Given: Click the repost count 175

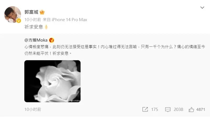Looking at the screenshot, I should [x=155, y=109].
